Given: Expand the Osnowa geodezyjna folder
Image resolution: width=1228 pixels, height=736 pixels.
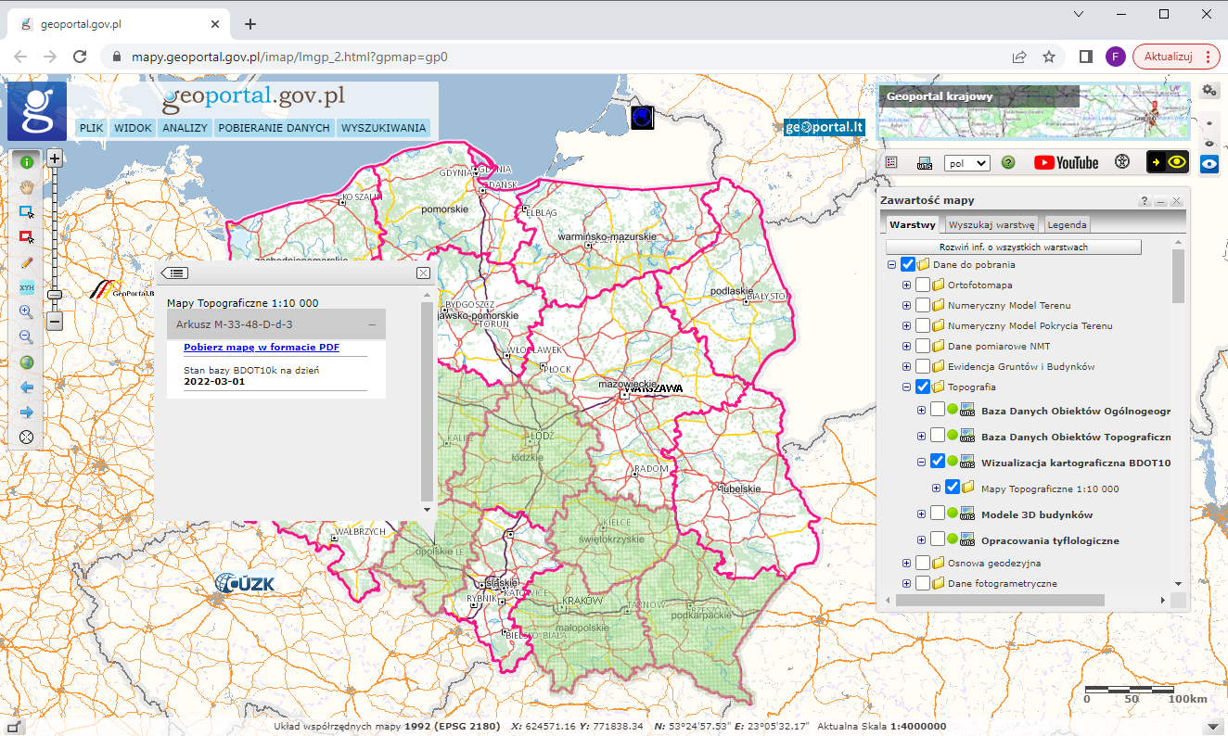Looking at the screenshot, I should (906, 563).
